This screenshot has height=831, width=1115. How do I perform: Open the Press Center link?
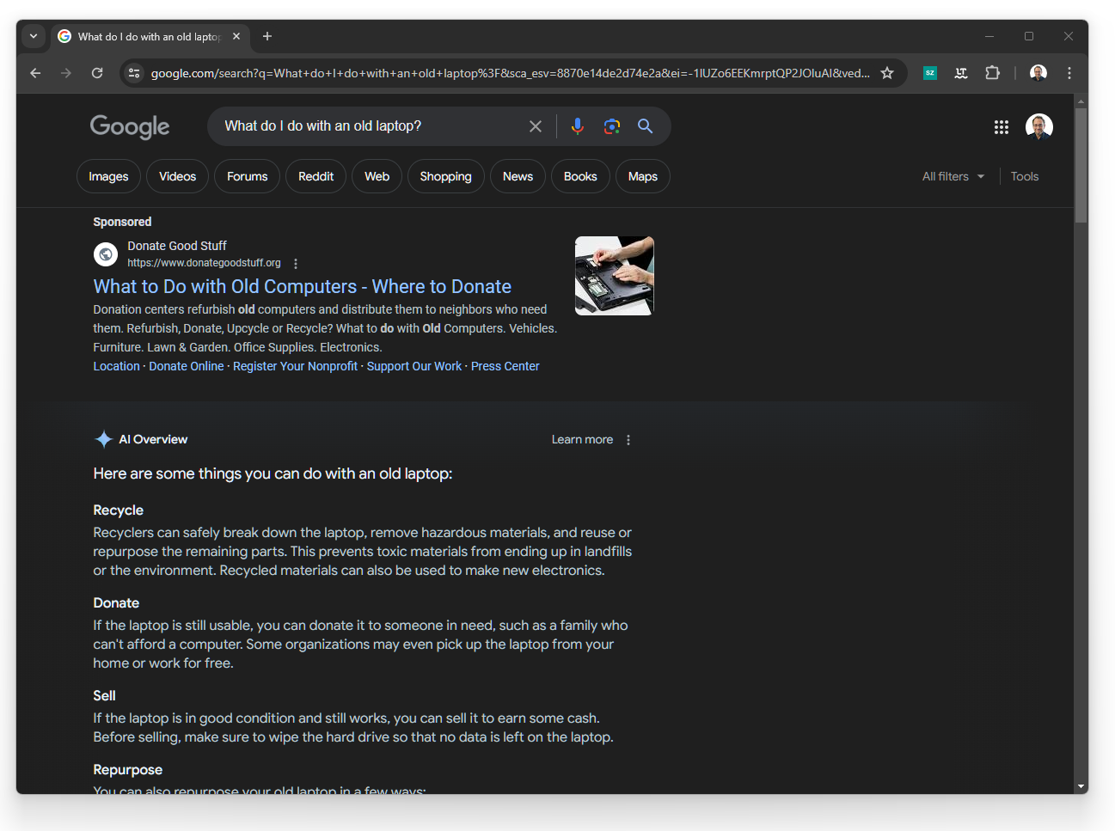505,366
